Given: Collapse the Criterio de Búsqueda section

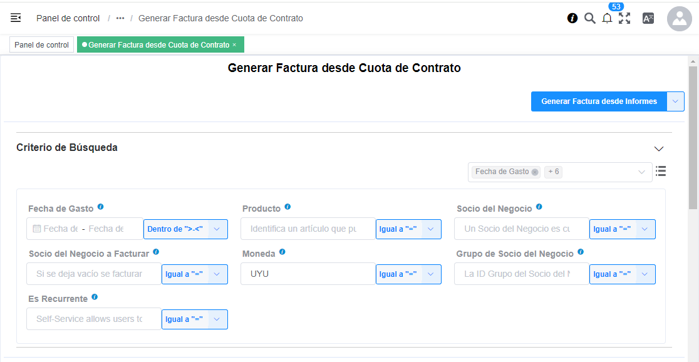Looking at the screenshot, I should [x=659, y=149].
